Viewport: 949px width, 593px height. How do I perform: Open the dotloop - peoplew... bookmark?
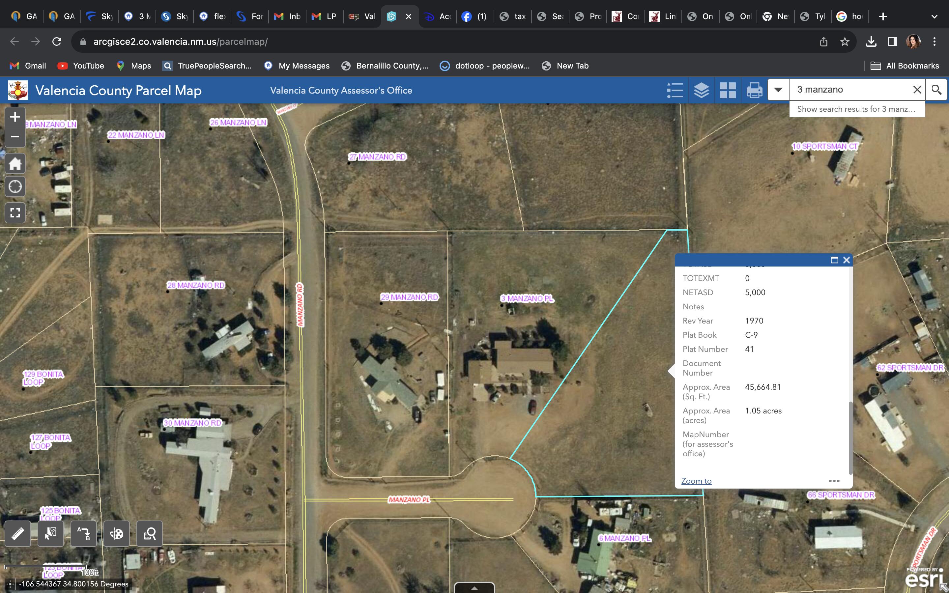[485, 66]
